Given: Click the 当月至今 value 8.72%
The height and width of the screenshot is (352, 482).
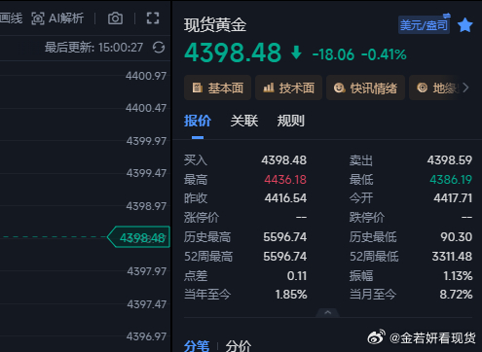Looking at the screenshot, I should click(456, 295).
